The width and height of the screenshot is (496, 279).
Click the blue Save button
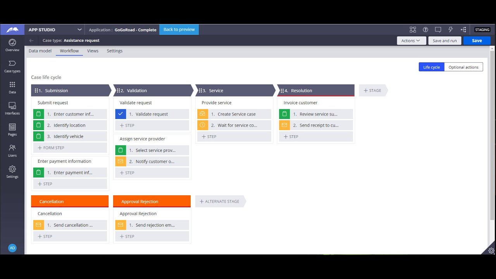(x=477, y=41)
